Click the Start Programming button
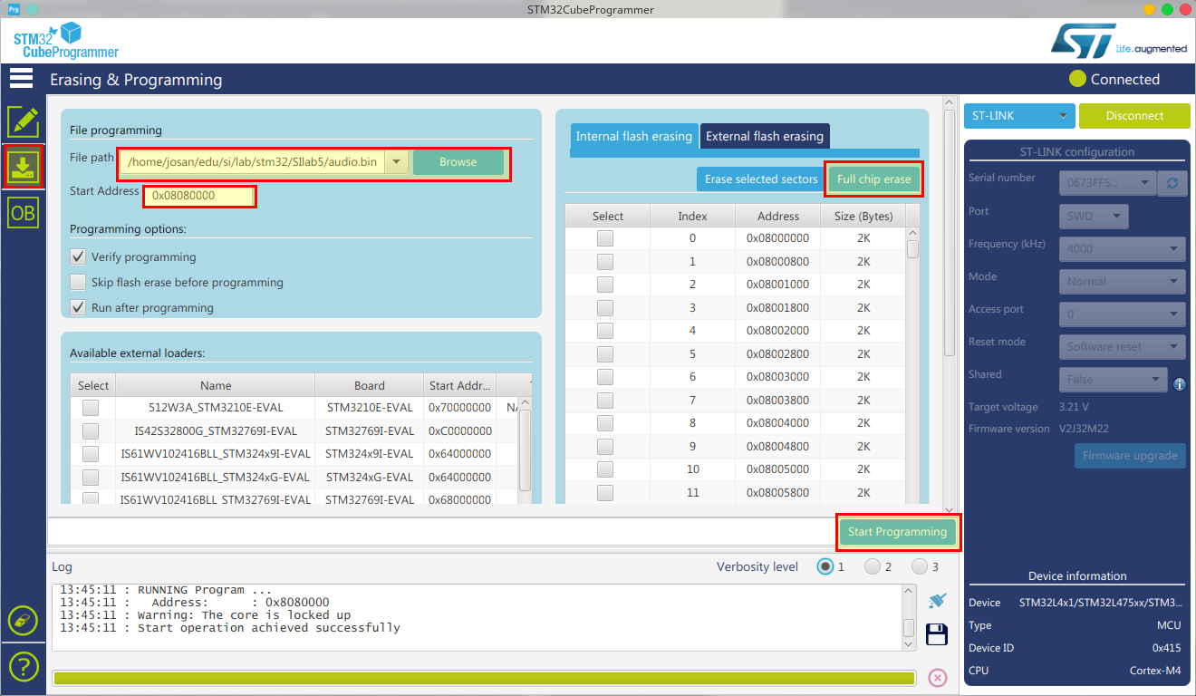This screenshot has height=696, width=1196. click(x=897, y=532)
